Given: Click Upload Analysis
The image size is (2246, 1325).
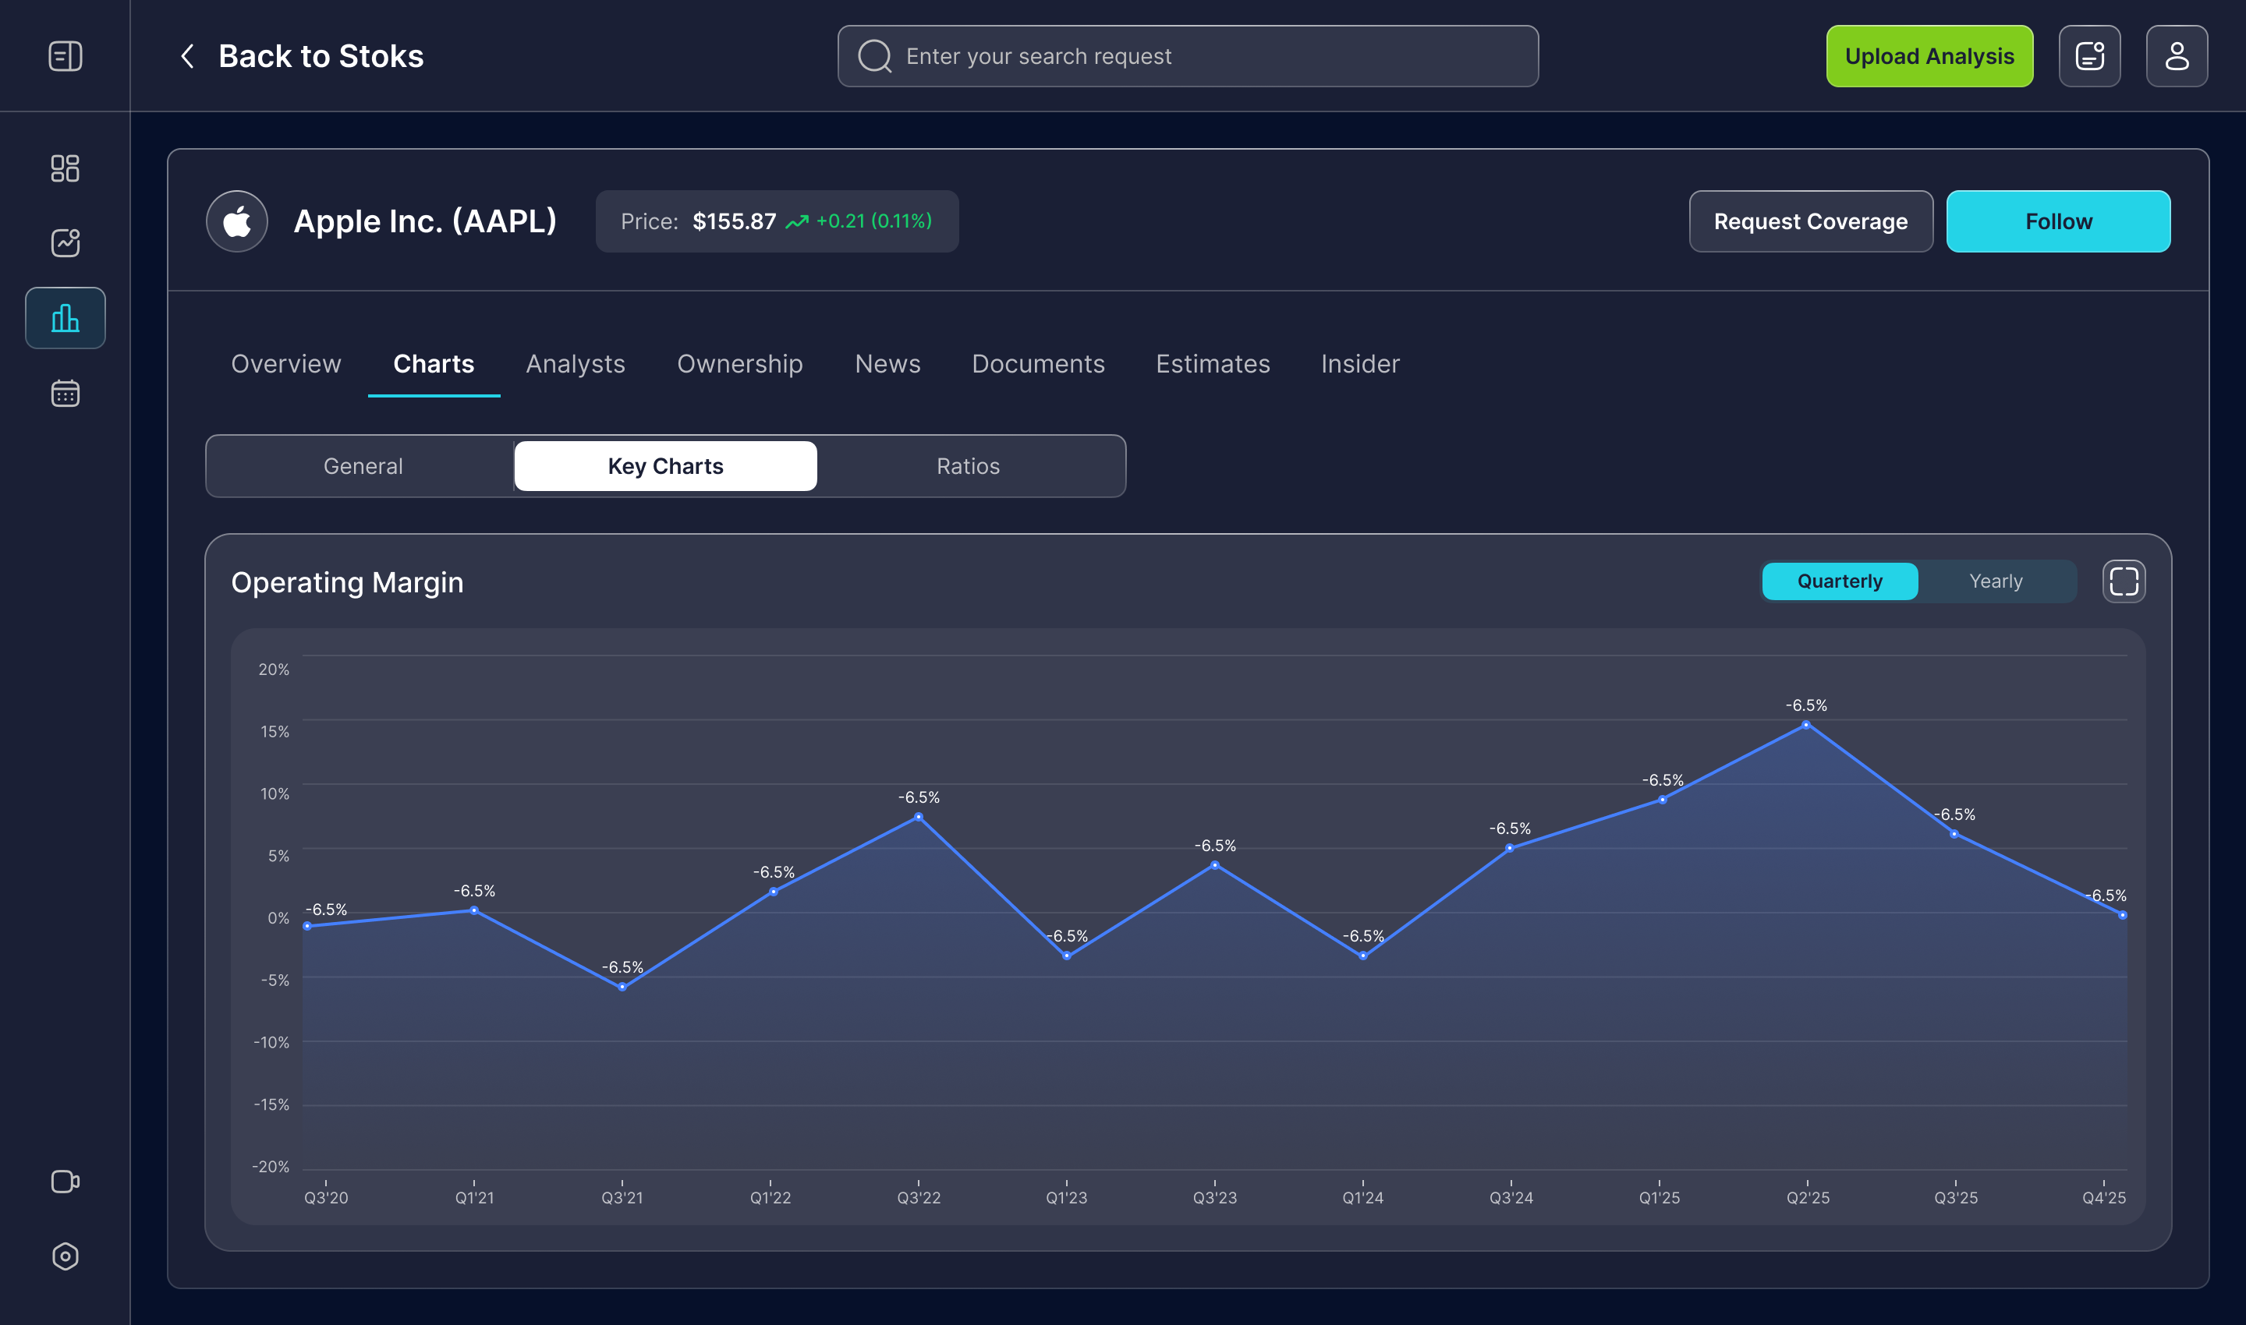Looking at the screenshot, I should pos(1929,55).
